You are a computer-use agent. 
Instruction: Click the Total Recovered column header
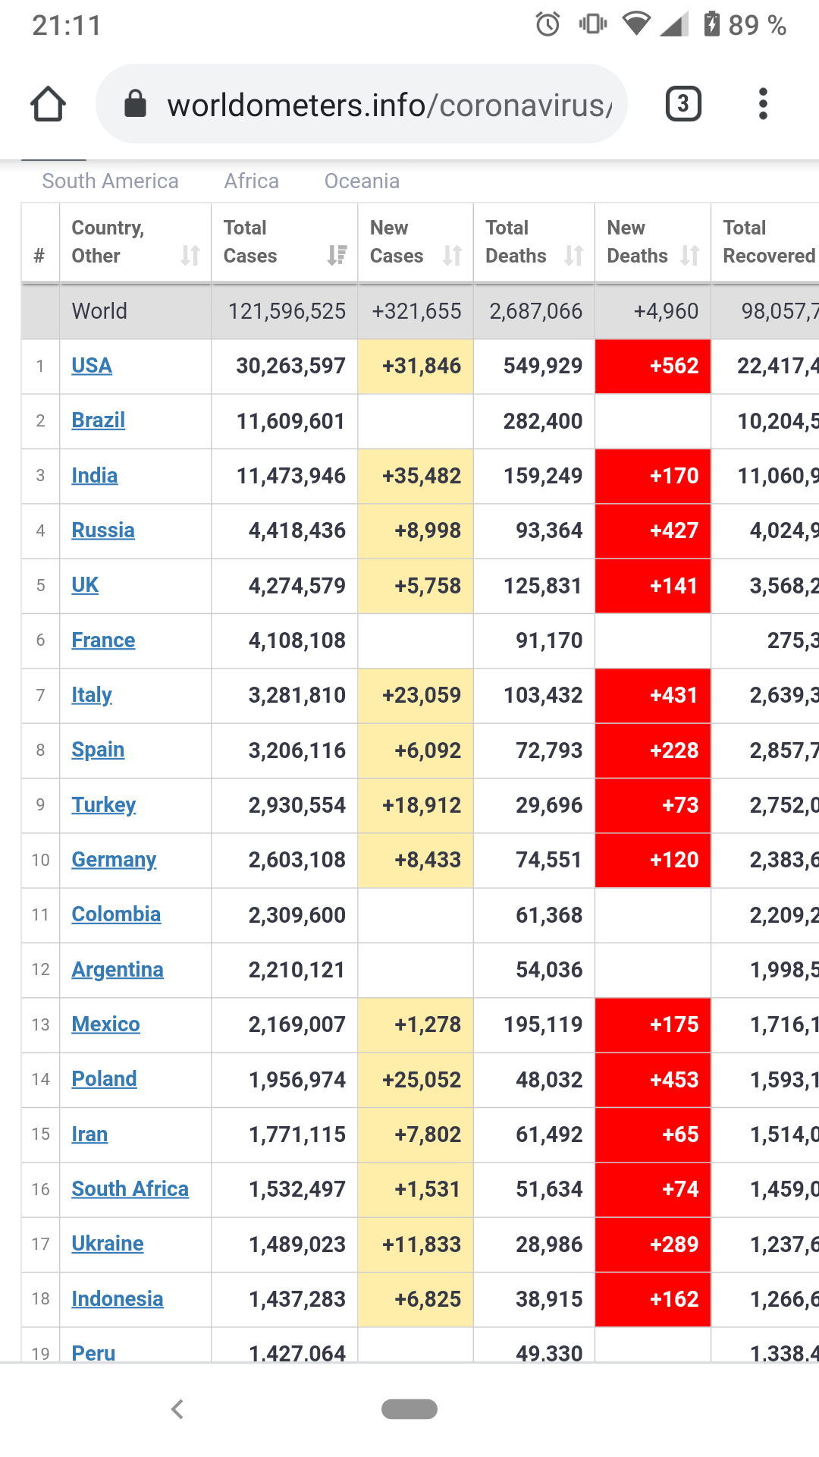[x=766, y=242]
